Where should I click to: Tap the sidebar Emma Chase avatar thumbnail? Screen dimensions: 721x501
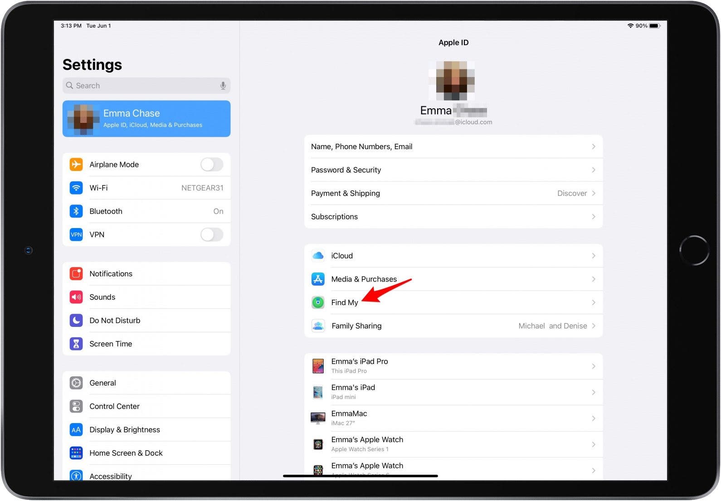click(83, 119)
